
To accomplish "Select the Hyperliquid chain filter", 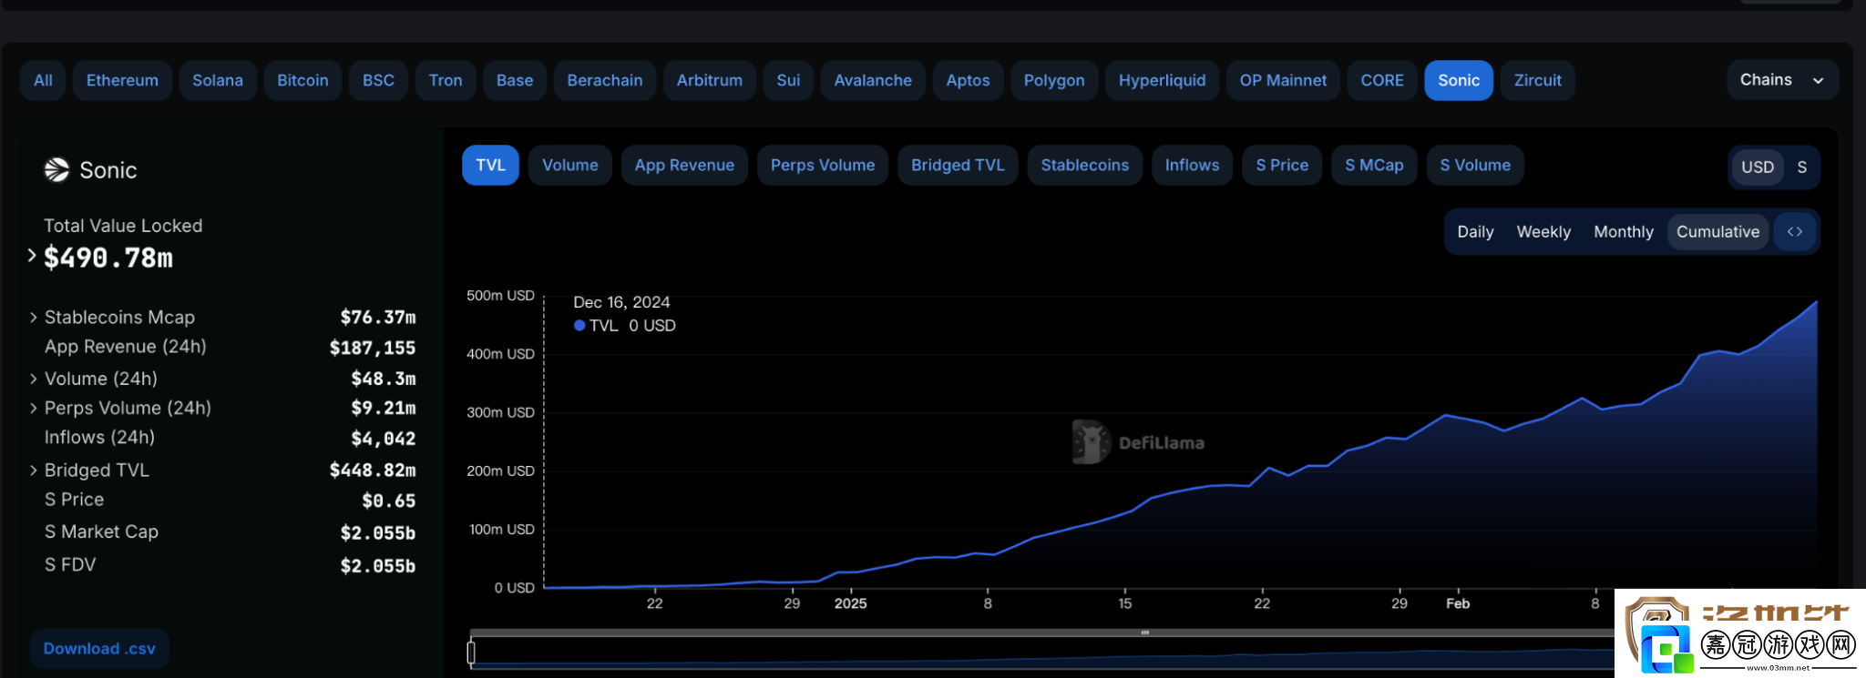I will 1162,81.
